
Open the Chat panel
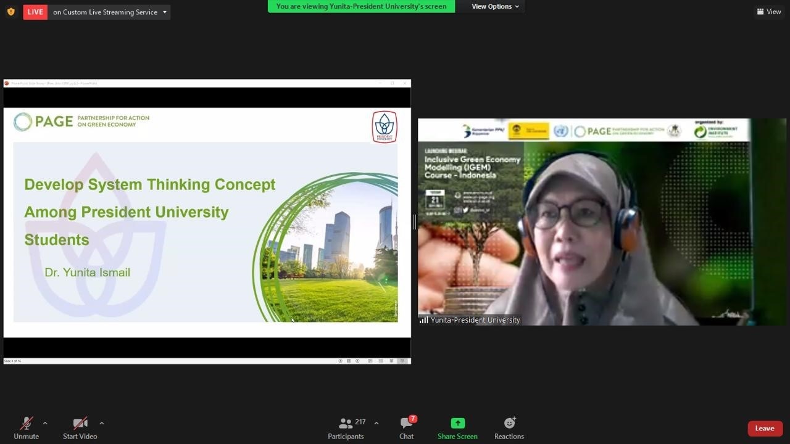pos(406,428)
